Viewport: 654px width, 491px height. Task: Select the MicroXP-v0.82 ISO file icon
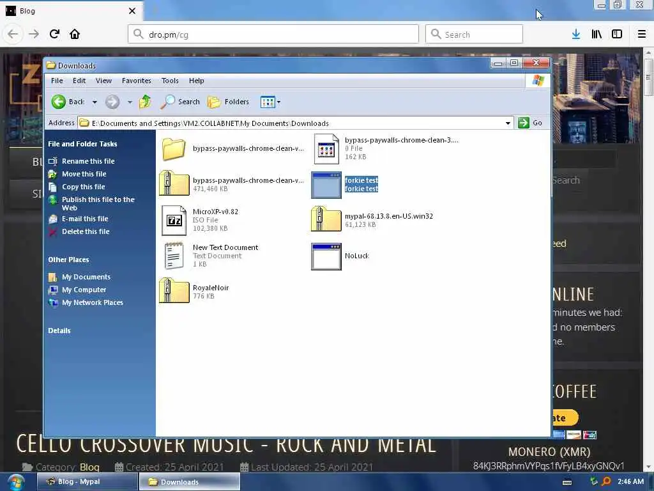[x=174, y=220]
